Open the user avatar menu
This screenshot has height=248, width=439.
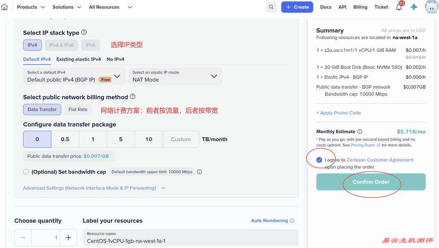430,7
